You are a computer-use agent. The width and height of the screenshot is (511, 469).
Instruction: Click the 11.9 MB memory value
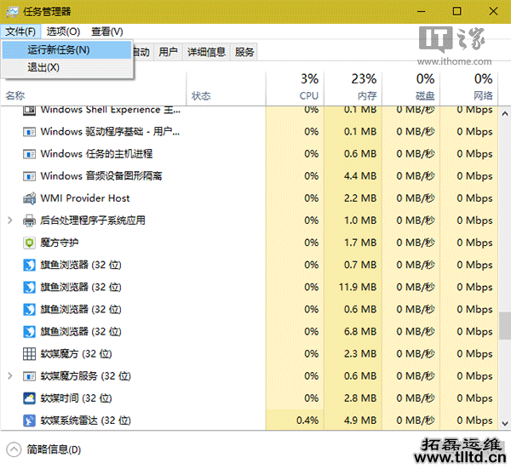click(x=358, y=287)
